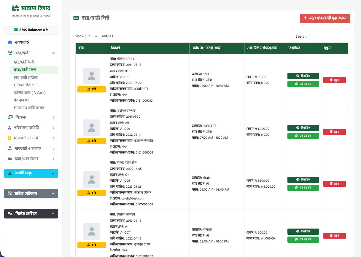Image resolution: width=361 pixels, height=257 pixels.
Task: Expand the মাস্টার সেটআপ section
Action: pos(31,194)
